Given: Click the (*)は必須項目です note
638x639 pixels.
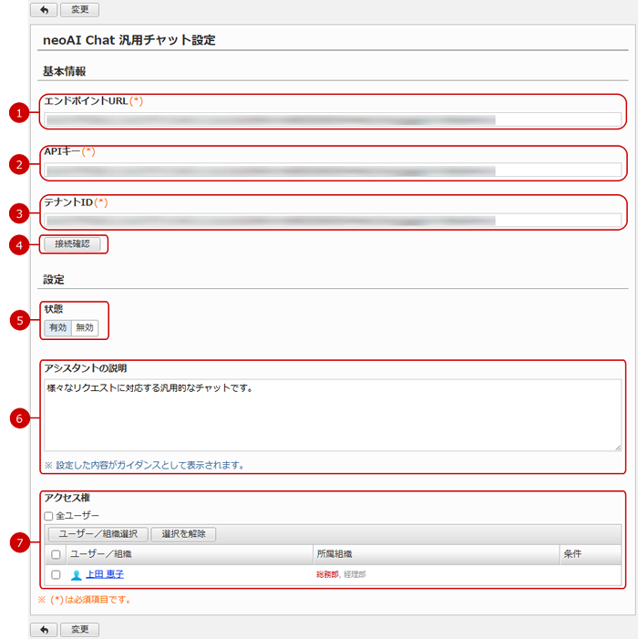Looking at the screenshot, I should tap(85, 600).
